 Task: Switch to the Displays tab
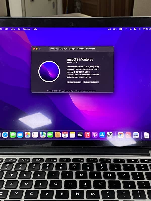pos(63,49)
